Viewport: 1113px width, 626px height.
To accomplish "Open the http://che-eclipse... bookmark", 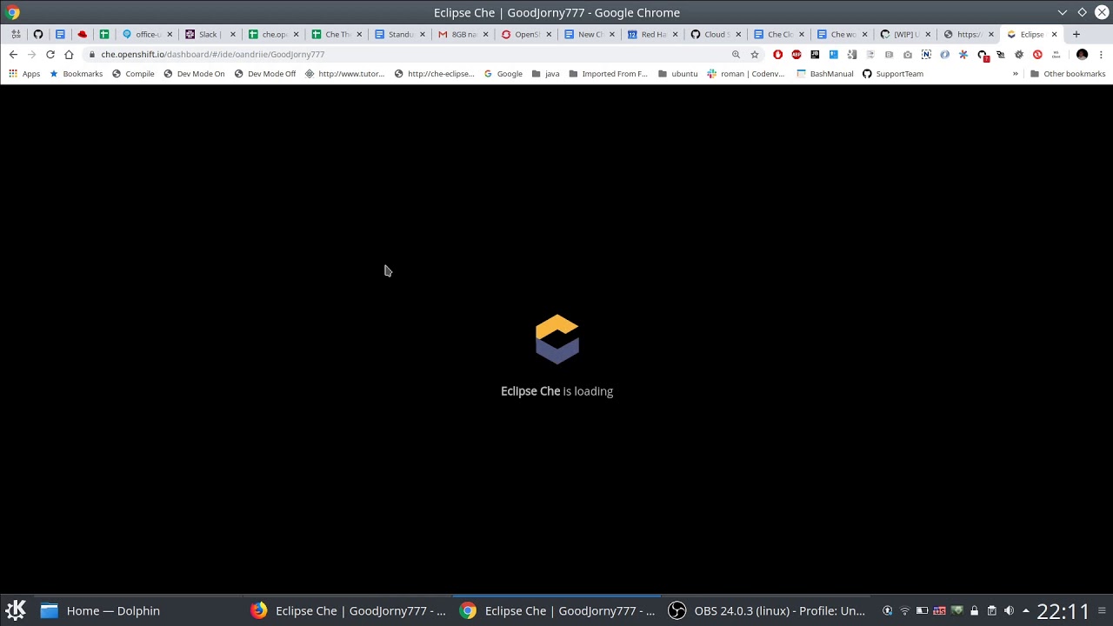I will point(434,74).
